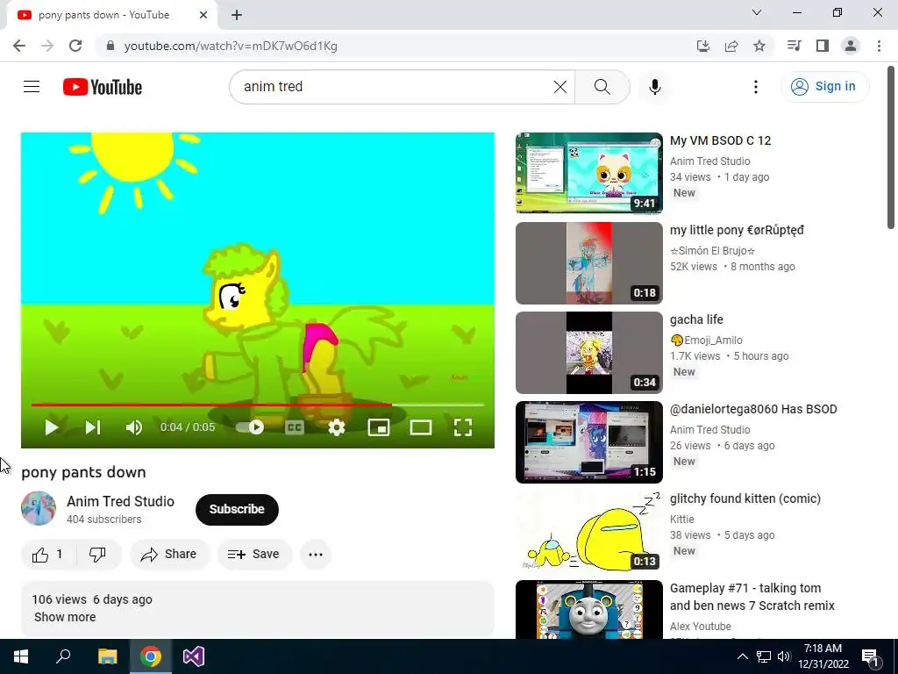This screenshot has width=898, height=674.
Task: Clear the search box text
Action: pos(560,87)
